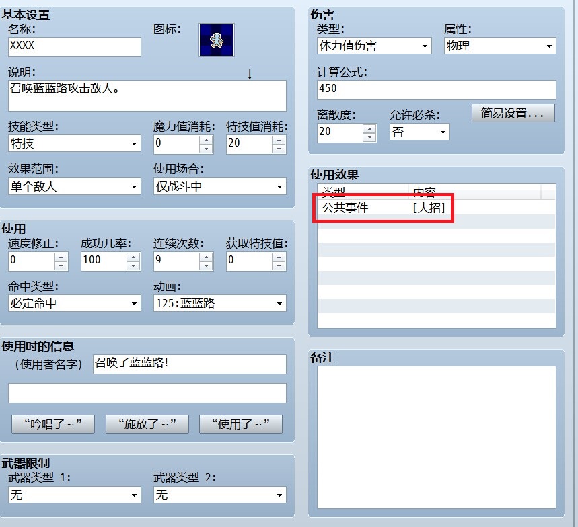Open the damage 类型 dropdown showing 体力值伤害
Image resolution: width=578 pixels, height=527 pixels.
[374, 46]
